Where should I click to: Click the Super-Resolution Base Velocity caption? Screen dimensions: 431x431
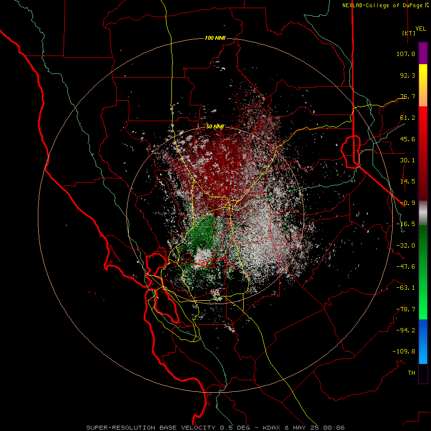click(215, 428)
